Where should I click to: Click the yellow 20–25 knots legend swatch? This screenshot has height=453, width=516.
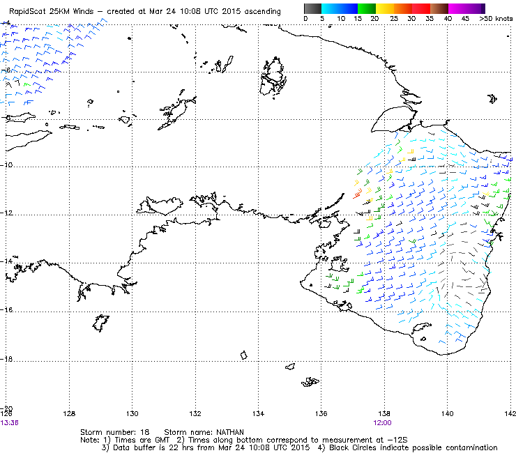[x=385, y=8]
